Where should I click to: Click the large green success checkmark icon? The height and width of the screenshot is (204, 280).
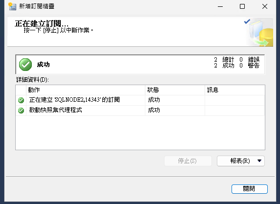(x=25, y=65)
